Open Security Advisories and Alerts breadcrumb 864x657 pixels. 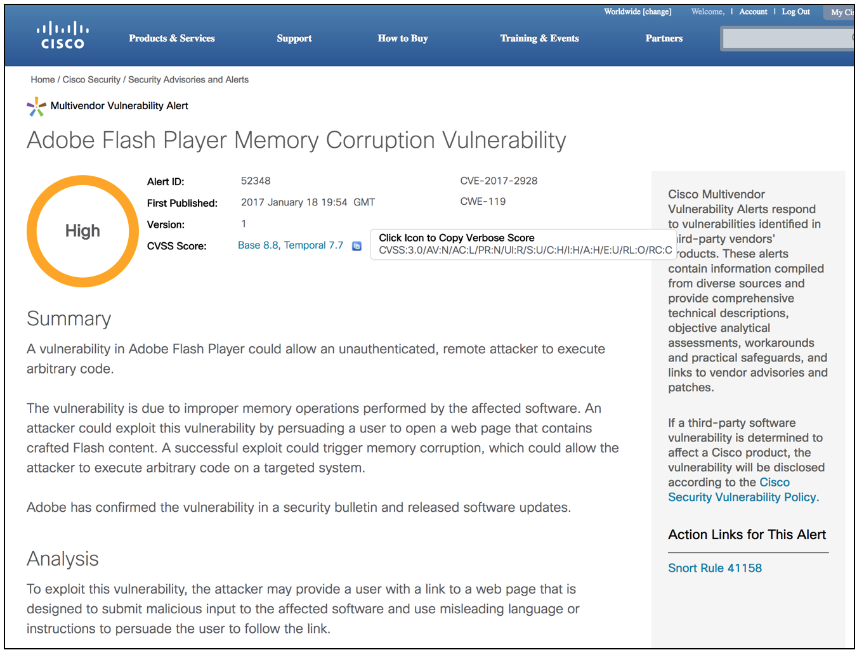click(x=188, y=80)
